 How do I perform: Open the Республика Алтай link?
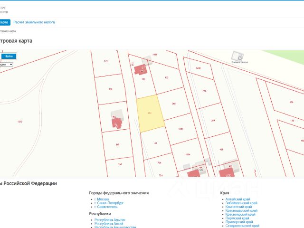[109, 223]
